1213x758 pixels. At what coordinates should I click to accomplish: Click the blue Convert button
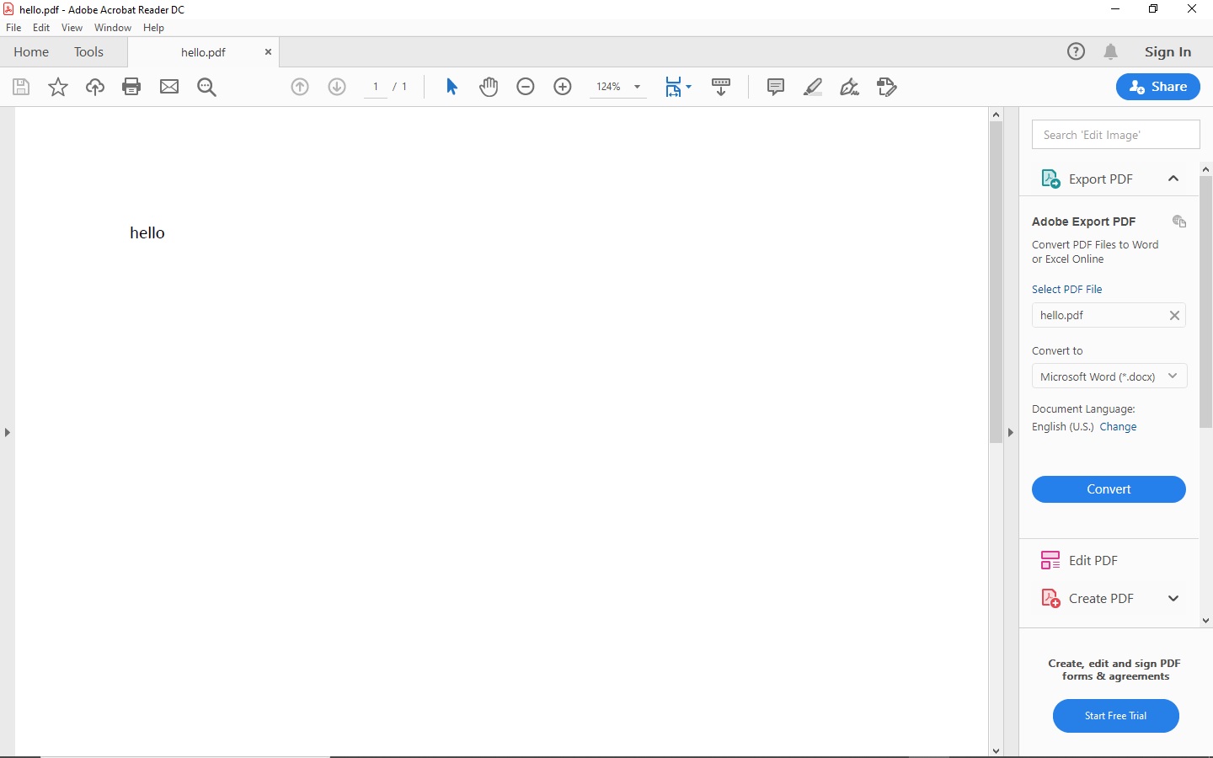[1109, 489]
